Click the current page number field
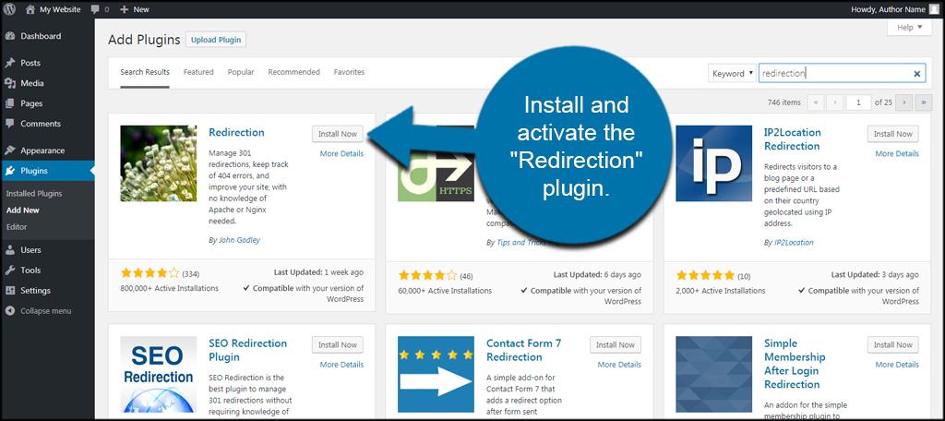Screen dimensions: 945x421 (858, 102)
